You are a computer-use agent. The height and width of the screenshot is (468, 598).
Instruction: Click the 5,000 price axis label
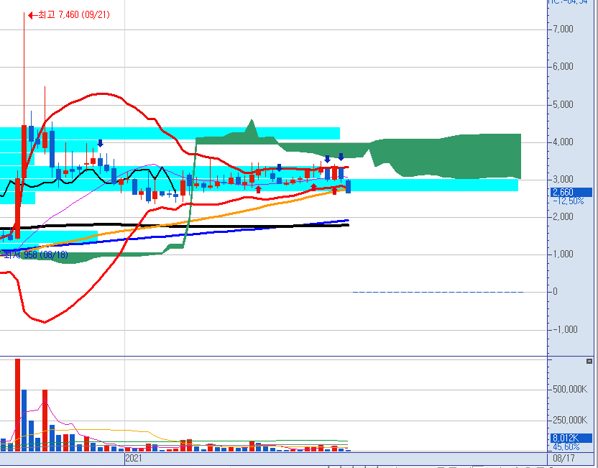pos(563,104)
